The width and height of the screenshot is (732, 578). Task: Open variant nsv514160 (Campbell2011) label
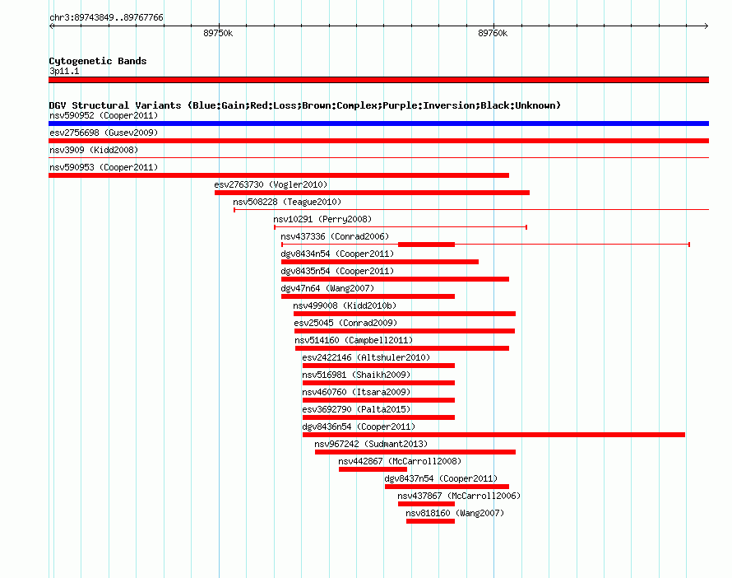tap(354, 340)
